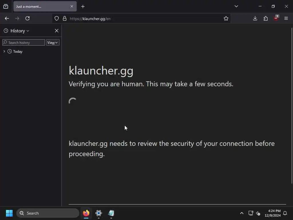Open the network status tray icon
Image resolution: width=293 pixels, height=220 pixels.
(251, 213)
